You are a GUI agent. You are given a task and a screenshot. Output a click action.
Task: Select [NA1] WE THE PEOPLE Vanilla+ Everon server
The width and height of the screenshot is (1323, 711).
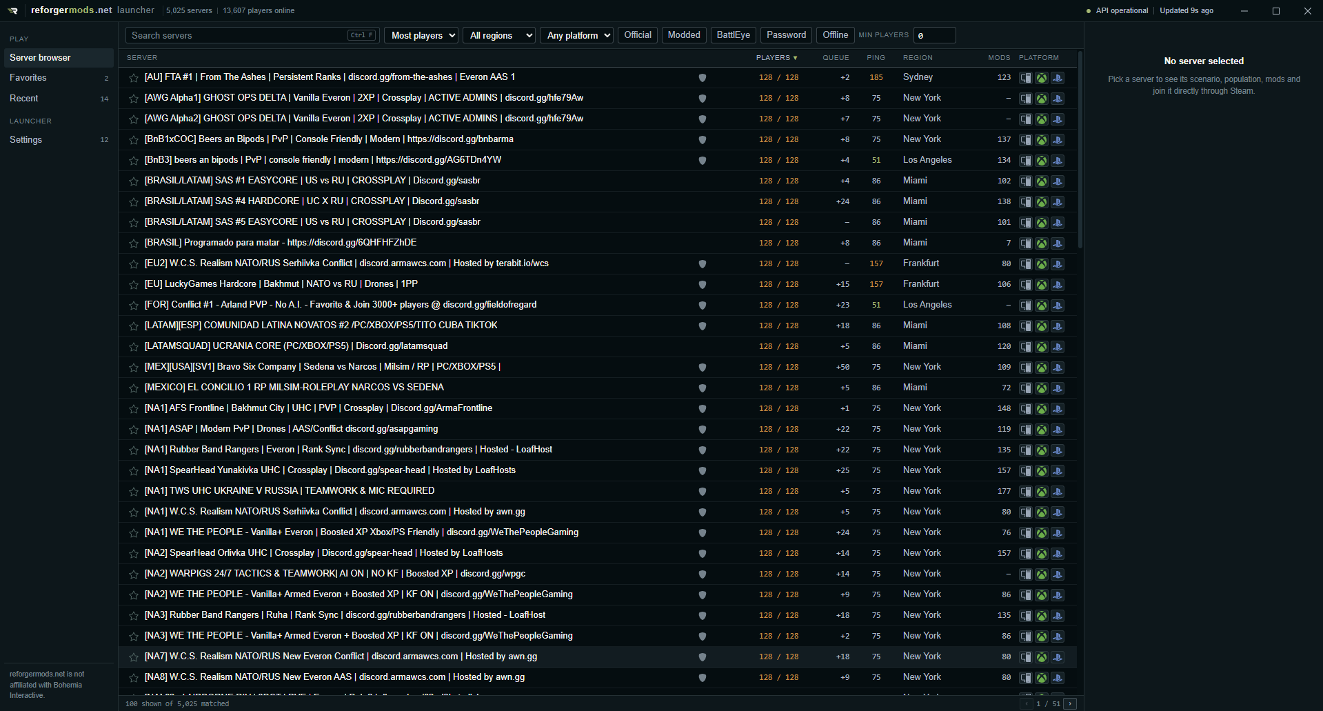click(598, 533)
